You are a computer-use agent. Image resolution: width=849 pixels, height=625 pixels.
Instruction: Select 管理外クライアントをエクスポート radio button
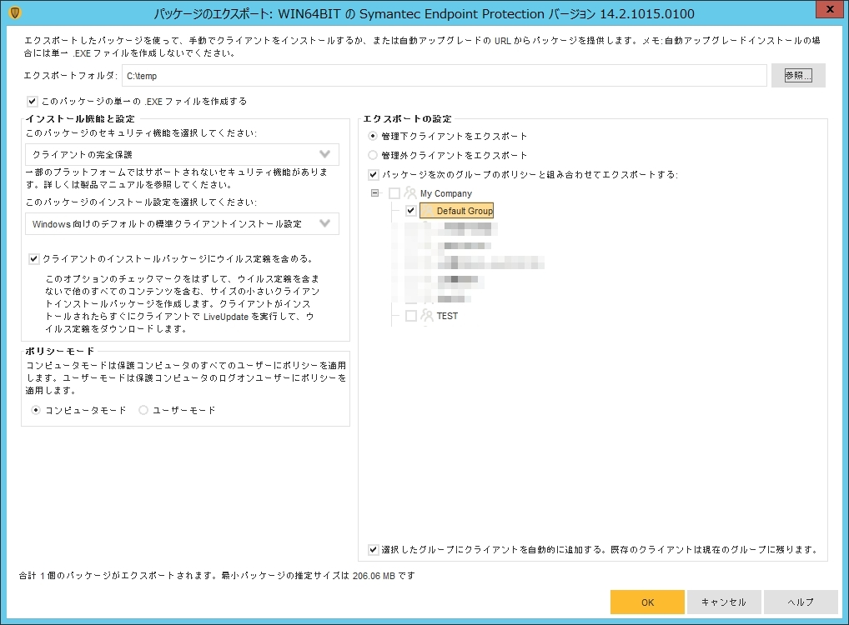coord(373,155)
